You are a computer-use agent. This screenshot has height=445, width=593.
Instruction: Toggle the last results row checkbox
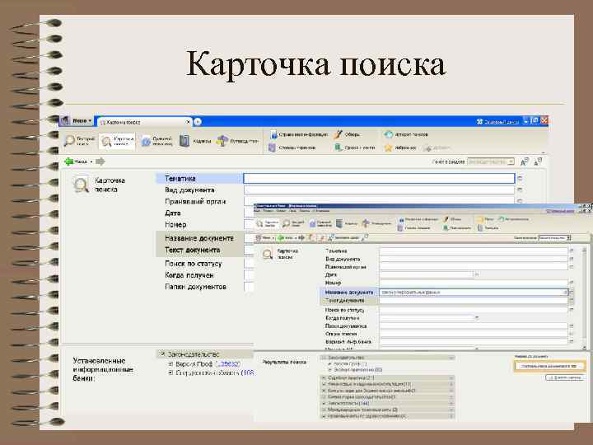pyautogui.click(x=324, y=416)
